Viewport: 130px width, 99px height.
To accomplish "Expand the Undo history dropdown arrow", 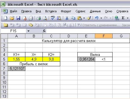I will [101, 18].
